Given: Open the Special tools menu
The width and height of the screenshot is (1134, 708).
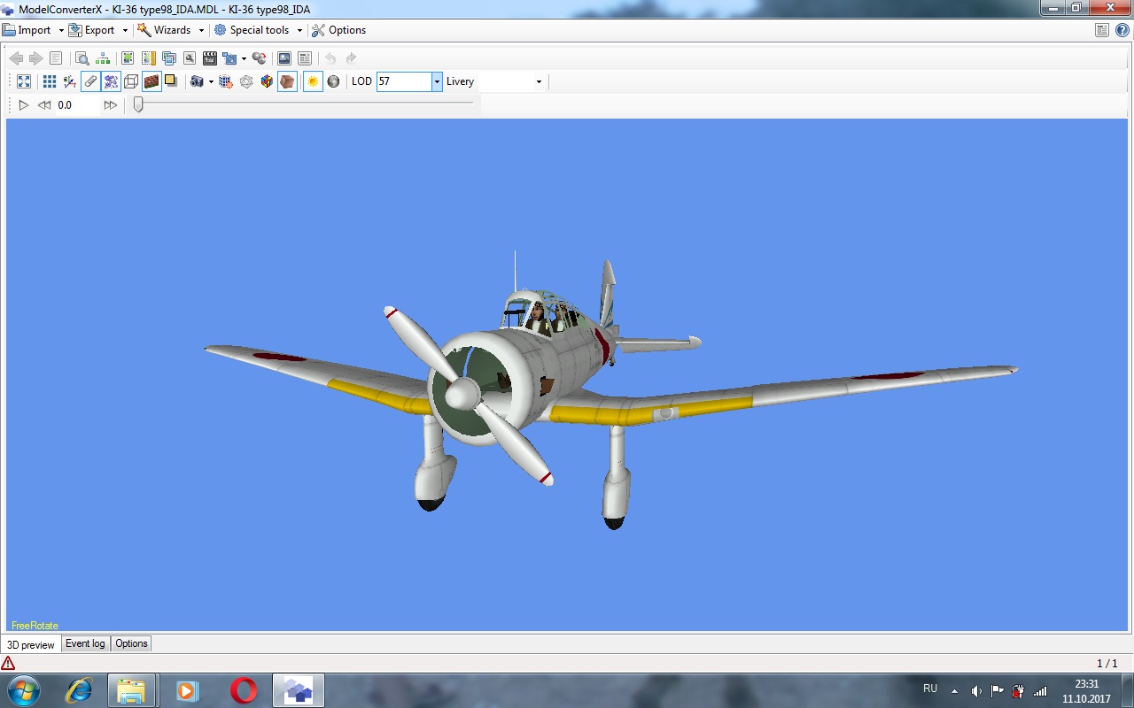Looking at the screenshot, I should click(258, 30).
